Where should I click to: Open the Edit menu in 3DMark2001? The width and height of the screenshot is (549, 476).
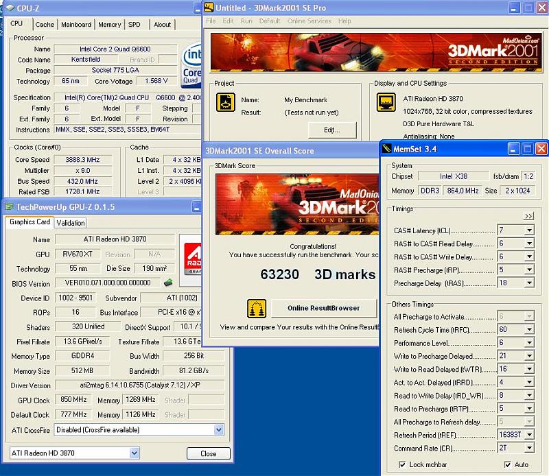228,21
